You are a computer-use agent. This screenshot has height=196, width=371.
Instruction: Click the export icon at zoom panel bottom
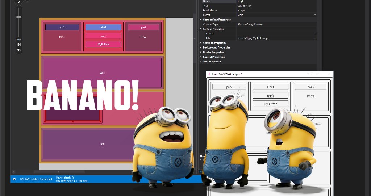(19, 50)
